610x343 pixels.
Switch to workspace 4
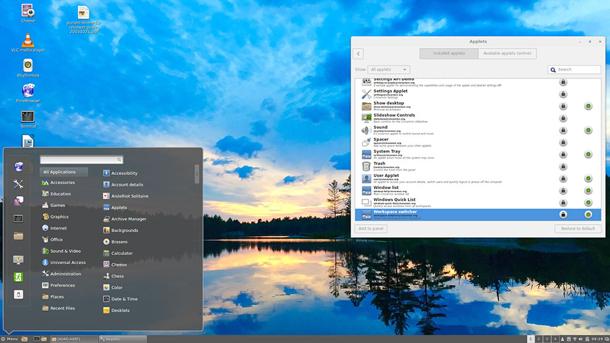[x=555, y=339]
